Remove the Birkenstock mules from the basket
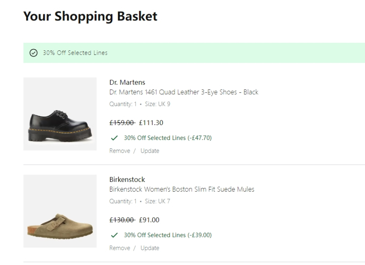 click(120, 248)
